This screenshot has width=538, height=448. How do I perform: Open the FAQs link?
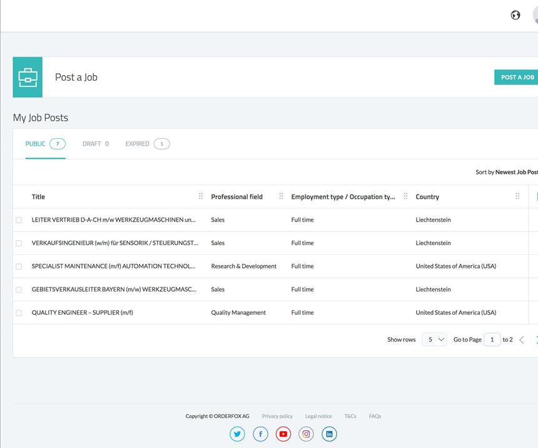(375, 416)
